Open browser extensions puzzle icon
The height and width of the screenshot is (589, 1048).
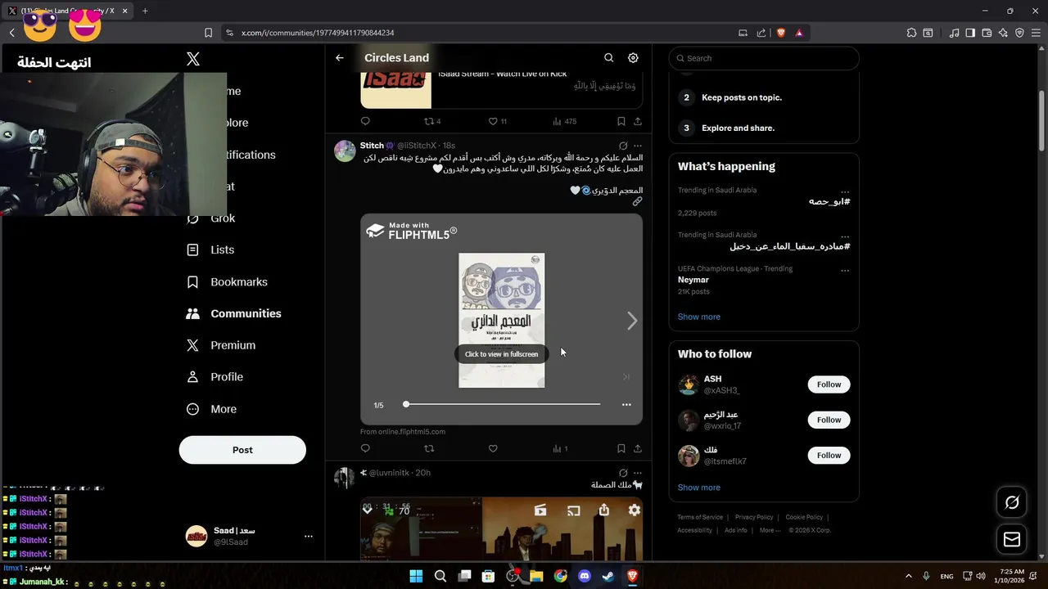(911, 33)
